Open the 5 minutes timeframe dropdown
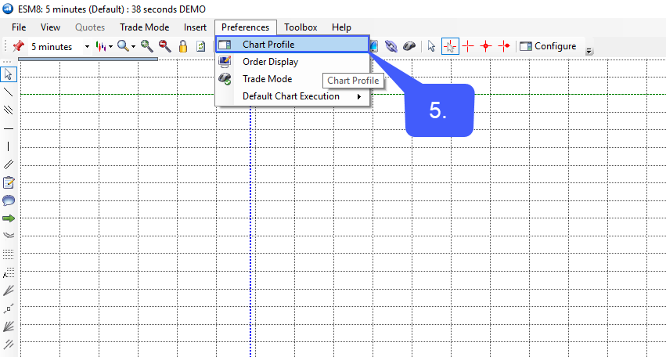The width and height of the screenshot is (666, 357). [87, 47]
